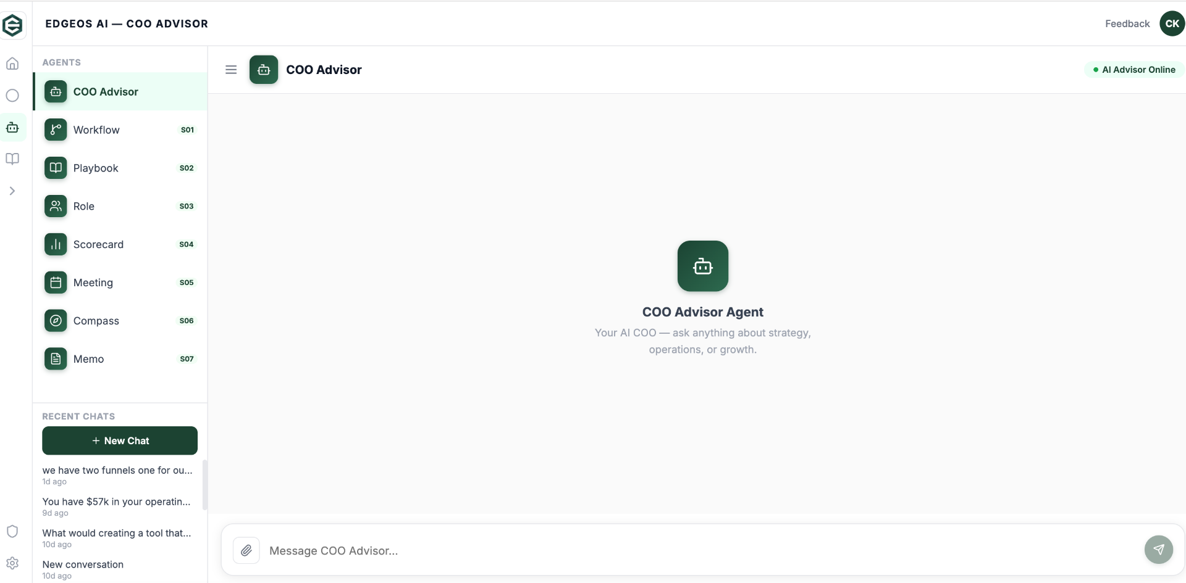Select the robot agents icon in left rail
Viewport: 1186px width, 583px height.
12,128
